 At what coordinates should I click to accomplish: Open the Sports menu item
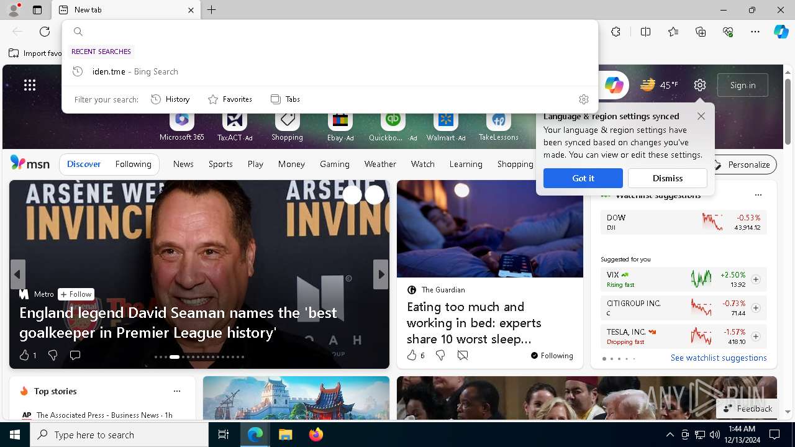click(x=220, y=164)
